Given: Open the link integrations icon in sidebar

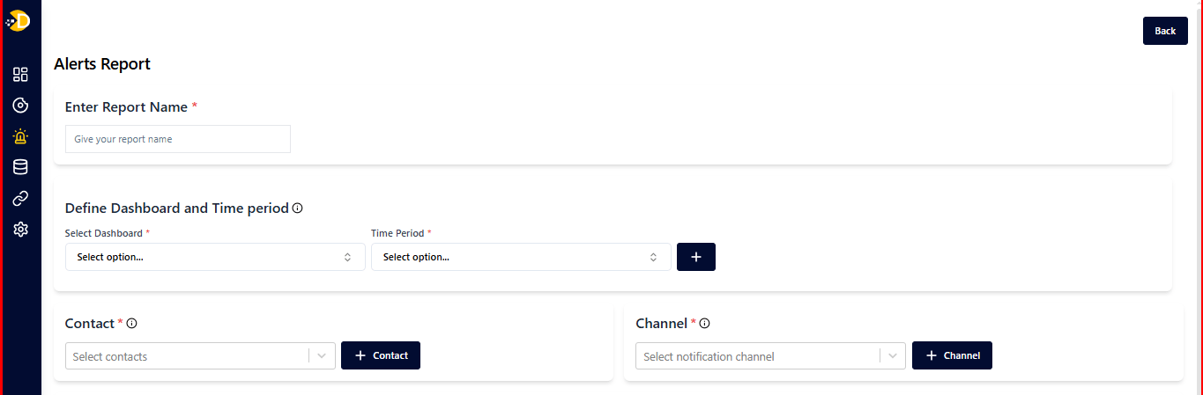Looking at the screenshot, I should 20,198.
